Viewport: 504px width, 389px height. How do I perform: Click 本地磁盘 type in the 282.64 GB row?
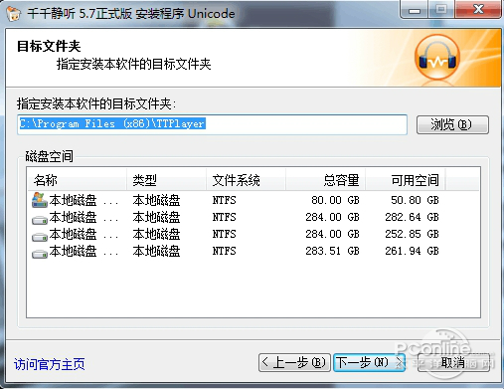point(156,217)
